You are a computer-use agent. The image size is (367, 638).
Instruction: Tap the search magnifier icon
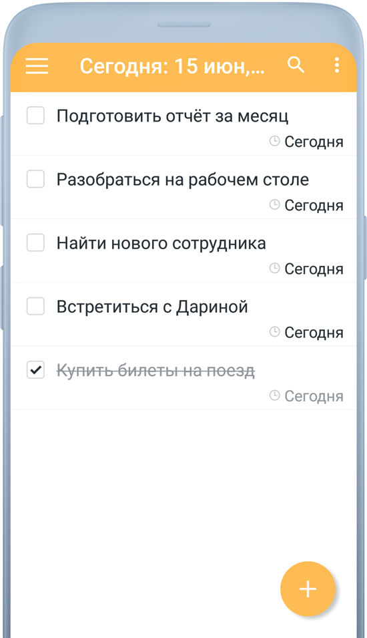click(296, 65)
